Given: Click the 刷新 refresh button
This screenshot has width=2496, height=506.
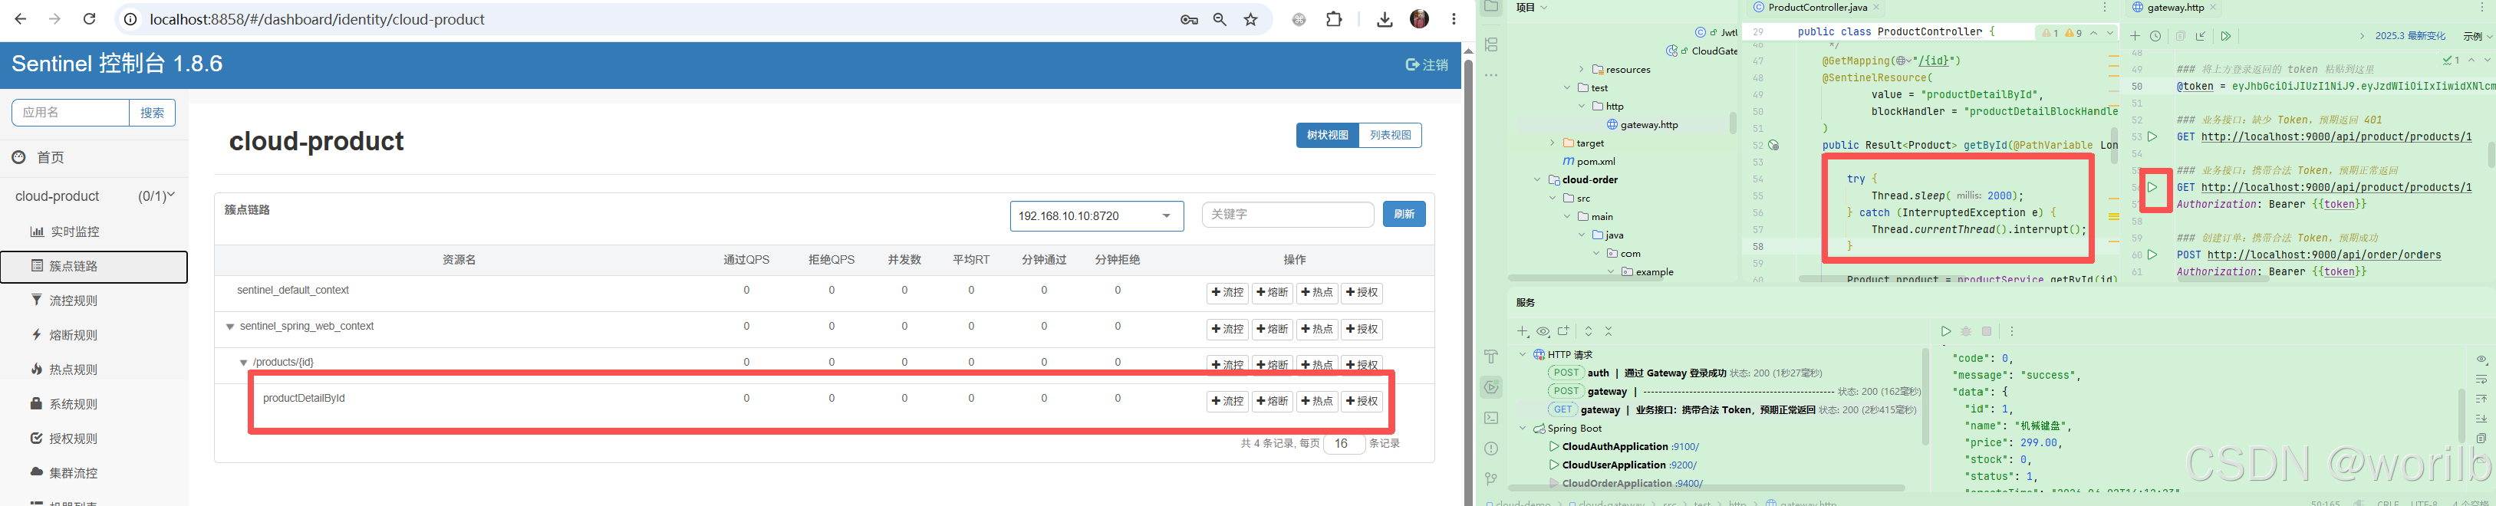Looking at the screenshot, I should (1404, 214).
